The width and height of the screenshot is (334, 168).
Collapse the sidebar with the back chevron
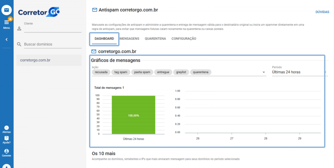point(7,39)
